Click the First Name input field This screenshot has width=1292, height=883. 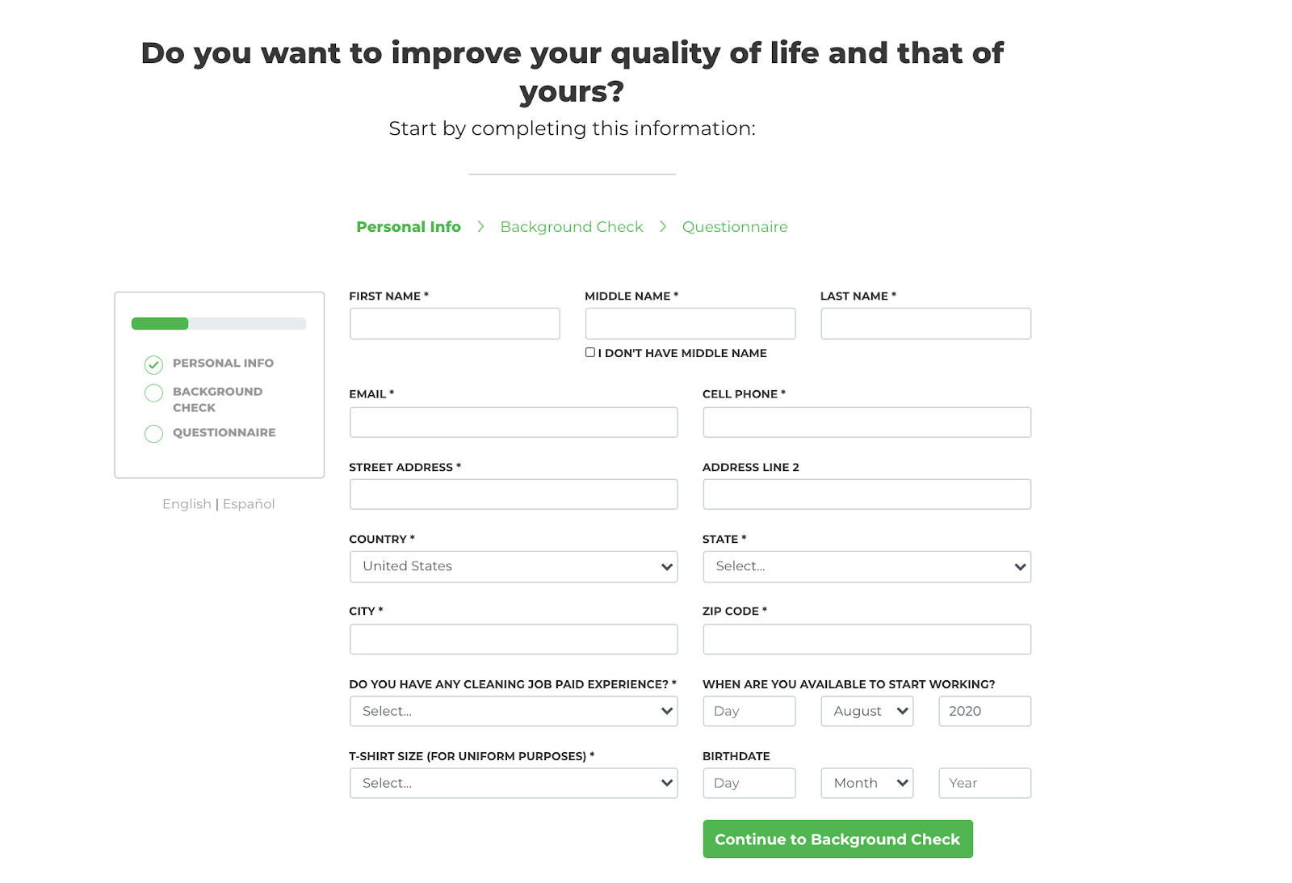[455, 323]
